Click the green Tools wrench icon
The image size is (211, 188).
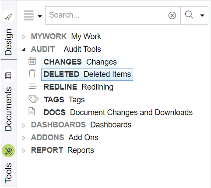tap(8, 151)
